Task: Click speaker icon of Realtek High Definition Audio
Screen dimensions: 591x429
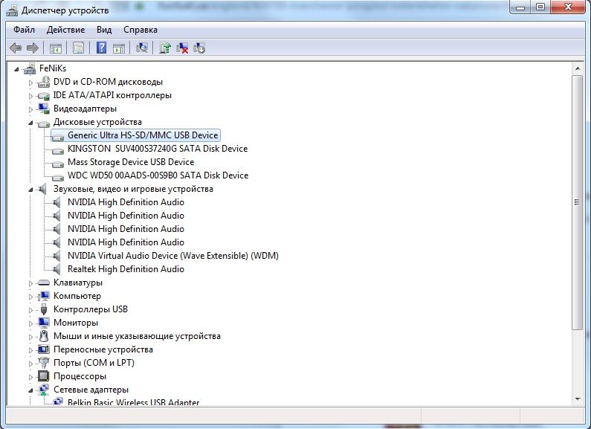Action: click(x=57, y=269)
